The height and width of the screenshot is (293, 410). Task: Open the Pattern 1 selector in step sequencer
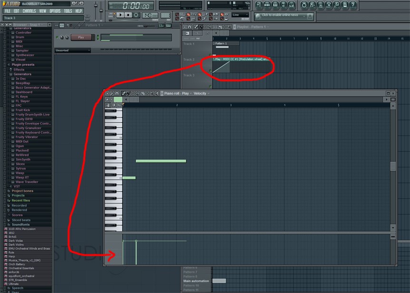[x=94, y=25]
